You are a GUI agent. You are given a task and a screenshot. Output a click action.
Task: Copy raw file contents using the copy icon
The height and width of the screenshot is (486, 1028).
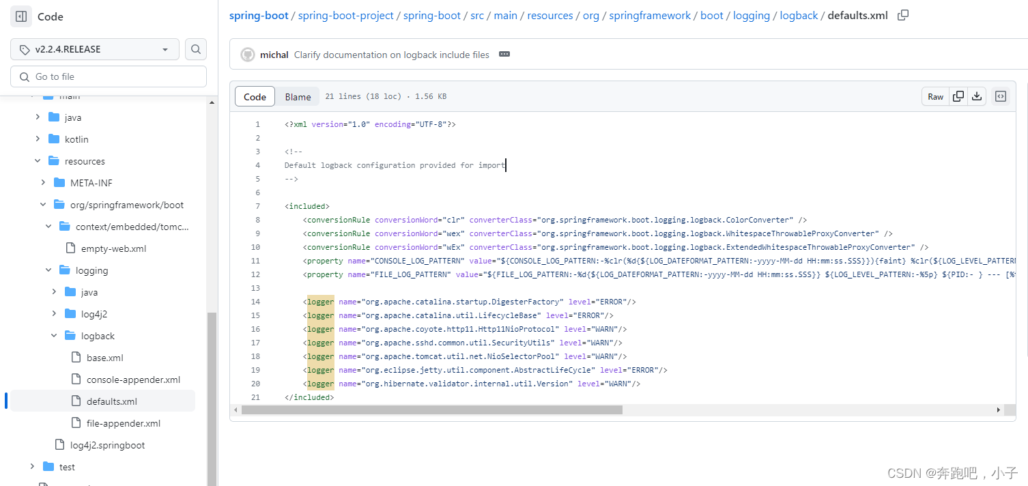[x=957, y=96]
